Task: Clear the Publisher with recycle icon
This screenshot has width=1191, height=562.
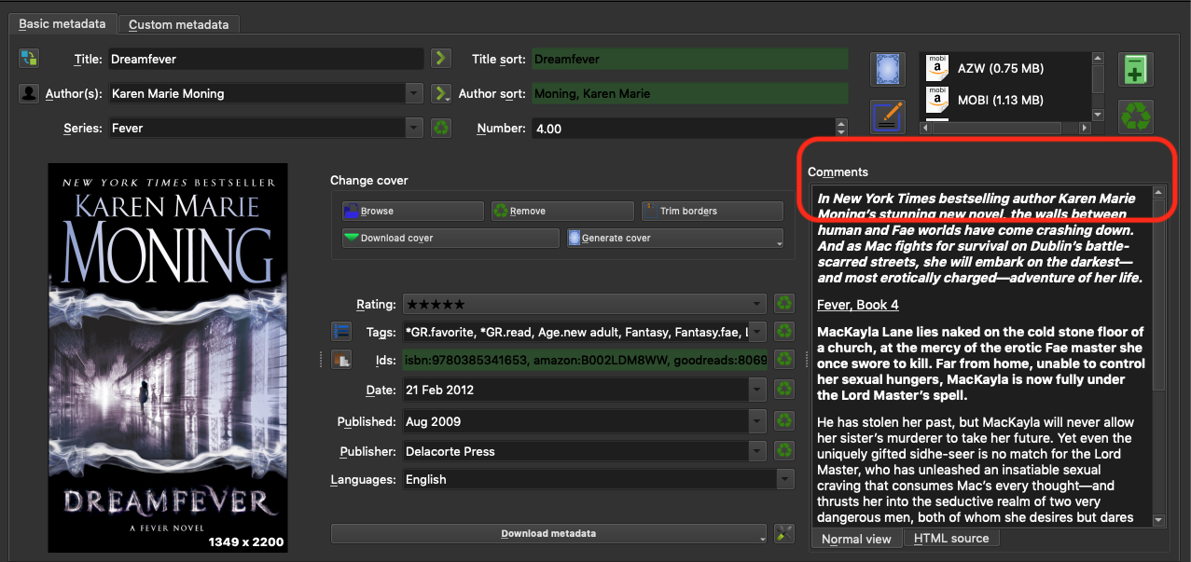Action: [784, 451]
